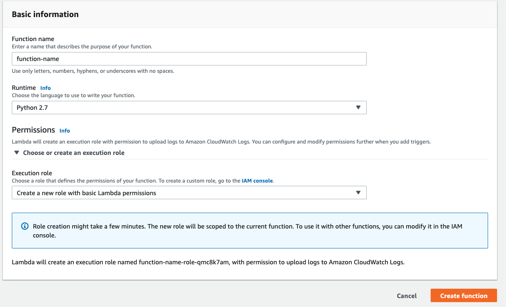The image size is (506, 307).
Task: Click the 'Execution role' label
Action: [x=32, y=173]
